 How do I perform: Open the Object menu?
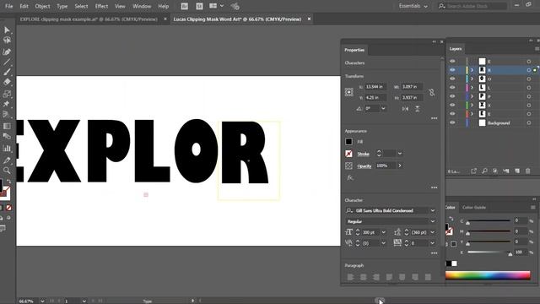click(42, 6)
